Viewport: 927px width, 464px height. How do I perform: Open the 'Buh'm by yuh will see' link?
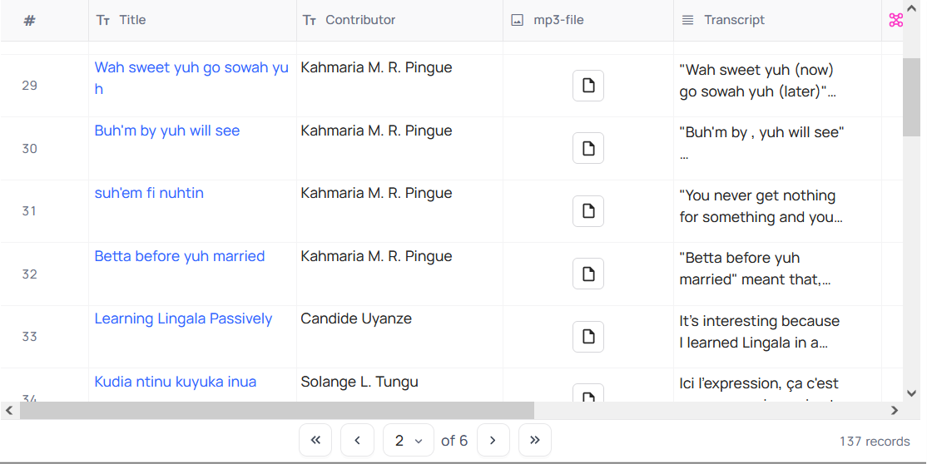tap(167, 131)
